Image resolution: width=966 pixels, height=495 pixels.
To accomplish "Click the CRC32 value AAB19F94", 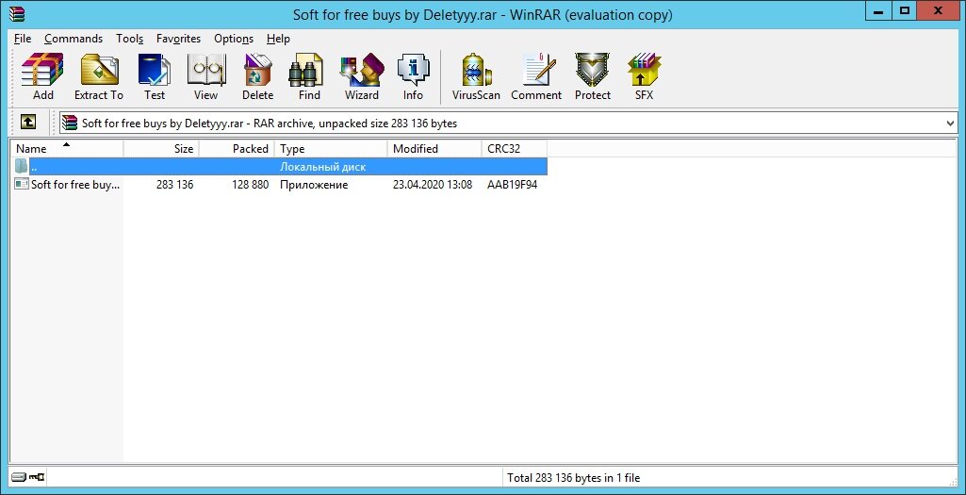I will click(x=512, y=184).
